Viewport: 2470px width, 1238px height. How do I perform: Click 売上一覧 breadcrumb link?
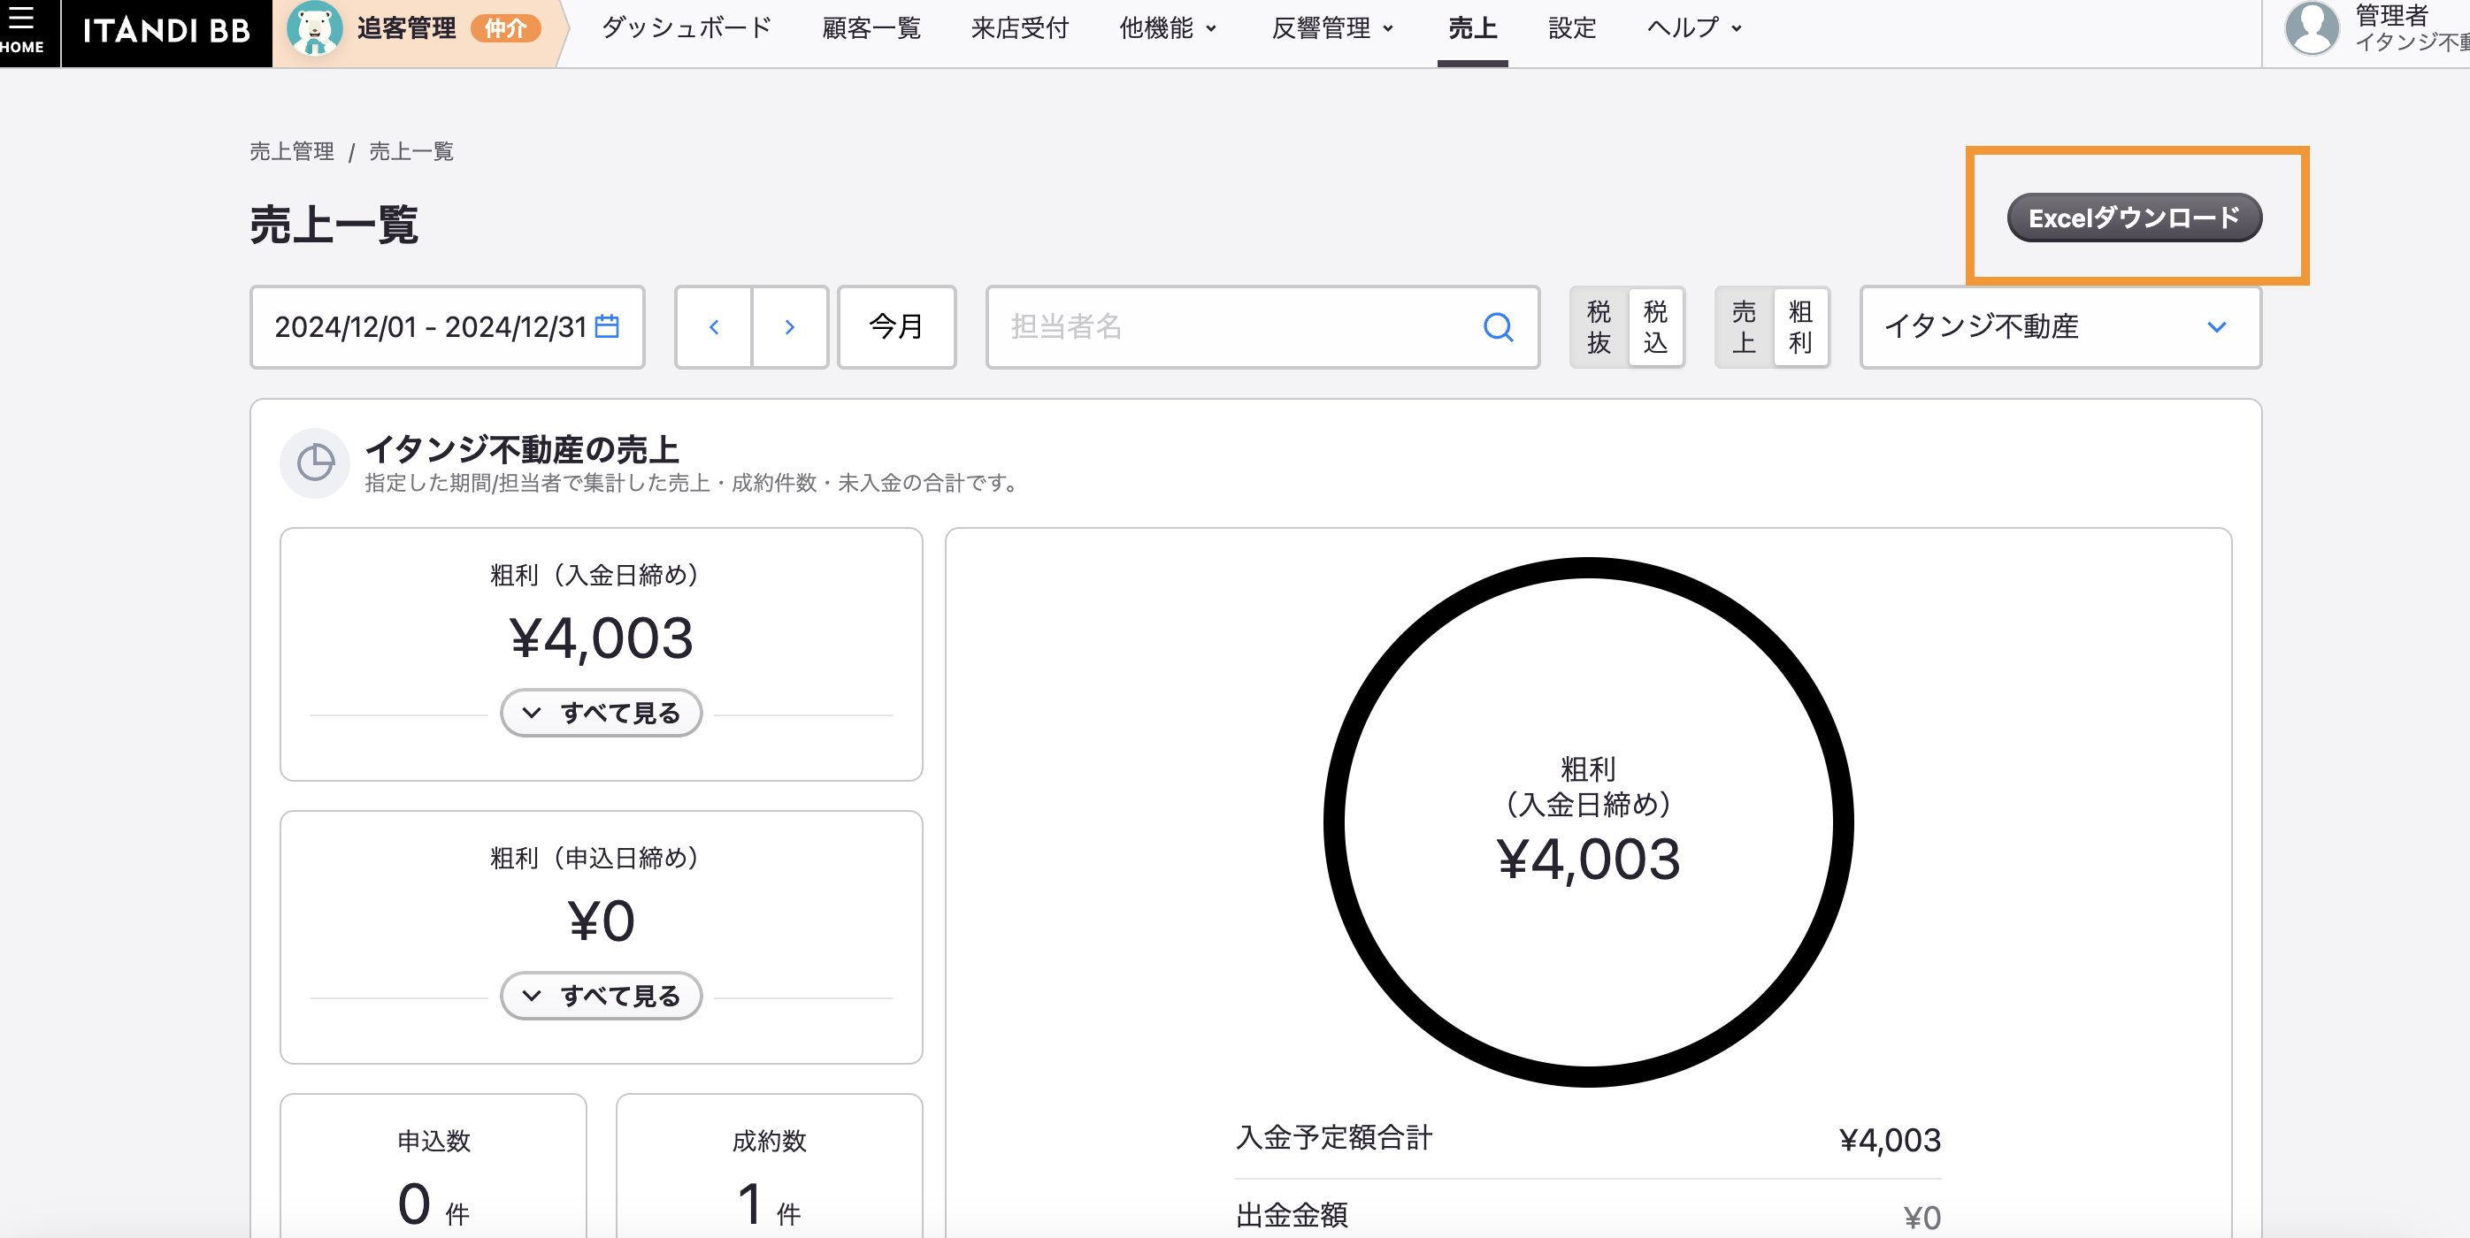410,151
